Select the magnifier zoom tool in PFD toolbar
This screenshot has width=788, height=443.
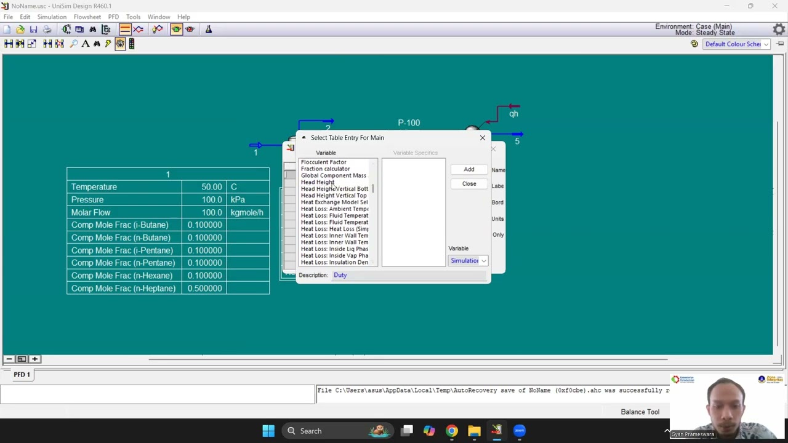(x=74, y=44)
